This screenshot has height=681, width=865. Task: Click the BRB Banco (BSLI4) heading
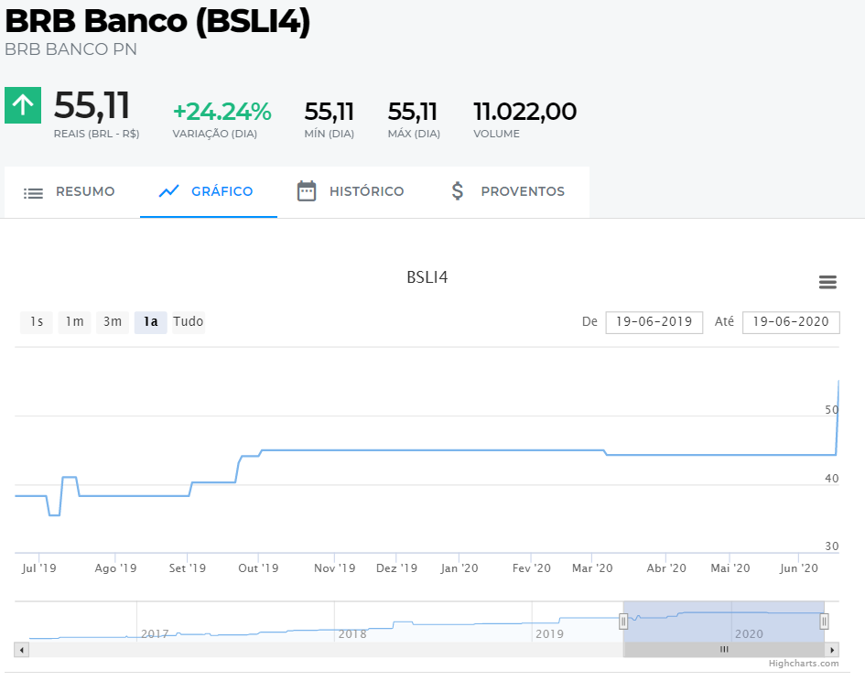(157, 21)
